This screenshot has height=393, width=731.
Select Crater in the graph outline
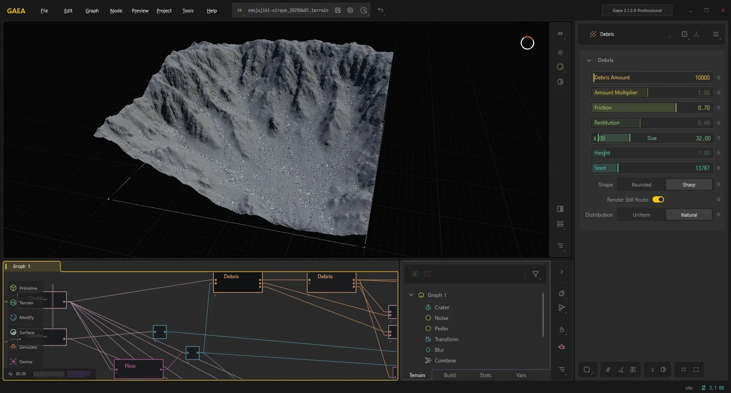[442, 307]
